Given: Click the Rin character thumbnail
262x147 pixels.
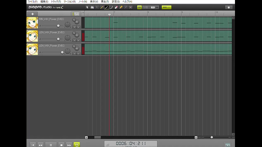Looking at the screenshot, I should [32, 23].
